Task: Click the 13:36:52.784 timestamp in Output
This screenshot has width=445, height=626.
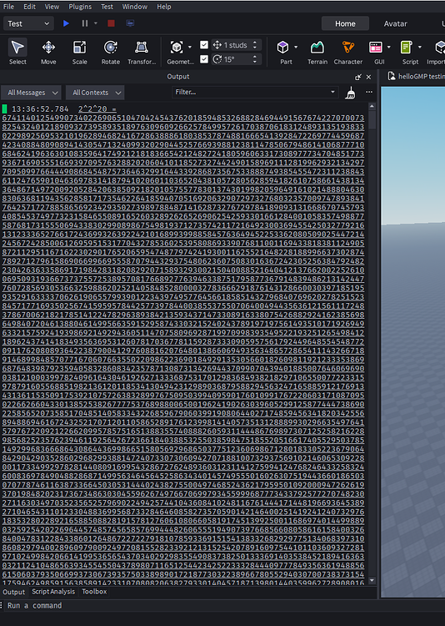Action: click(40, 109)
